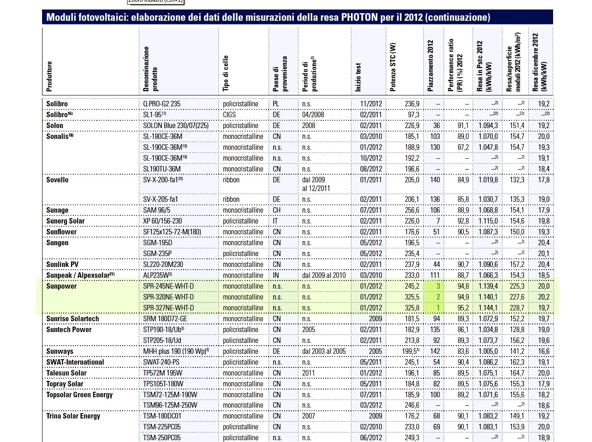The image size is (592, 442).
Task: Click the Topsolar Green Energy producer name
Action: coord(80,395)
